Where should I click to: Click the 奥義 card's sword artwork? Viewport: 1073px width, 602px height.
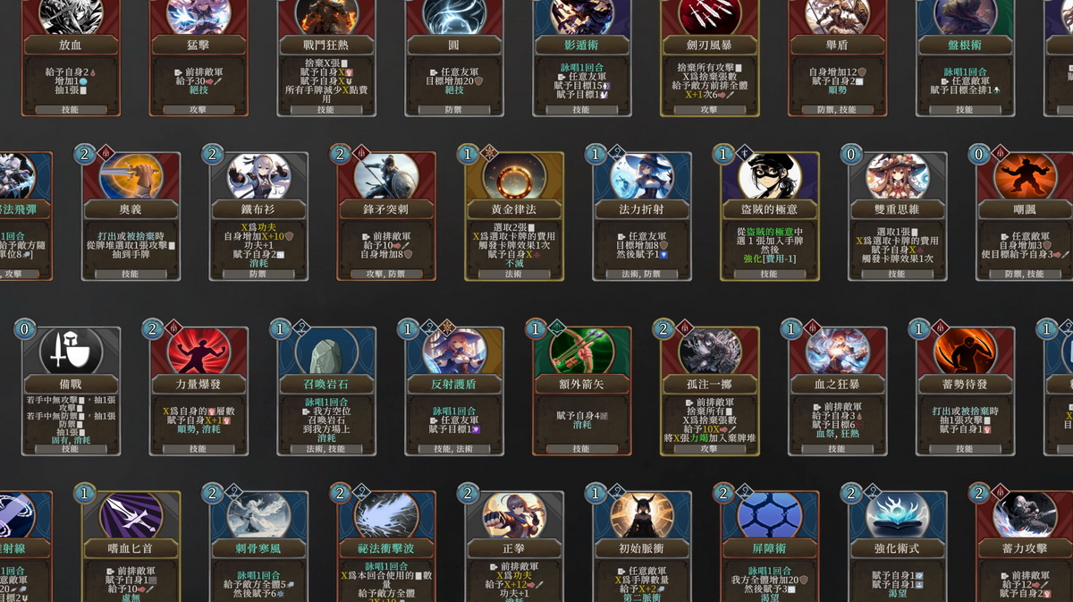[x=131, y=175]
